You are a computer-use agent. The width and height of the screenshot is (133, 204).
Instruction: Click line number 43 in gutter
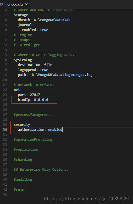click(5, 194)
